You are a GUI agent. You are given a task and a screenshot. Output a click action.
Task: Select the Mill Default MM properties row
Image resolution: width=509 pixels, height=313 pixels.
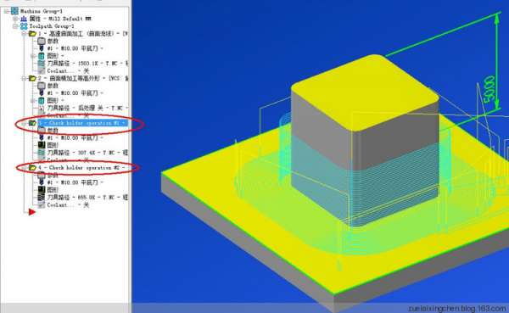[x=61, y=19]
